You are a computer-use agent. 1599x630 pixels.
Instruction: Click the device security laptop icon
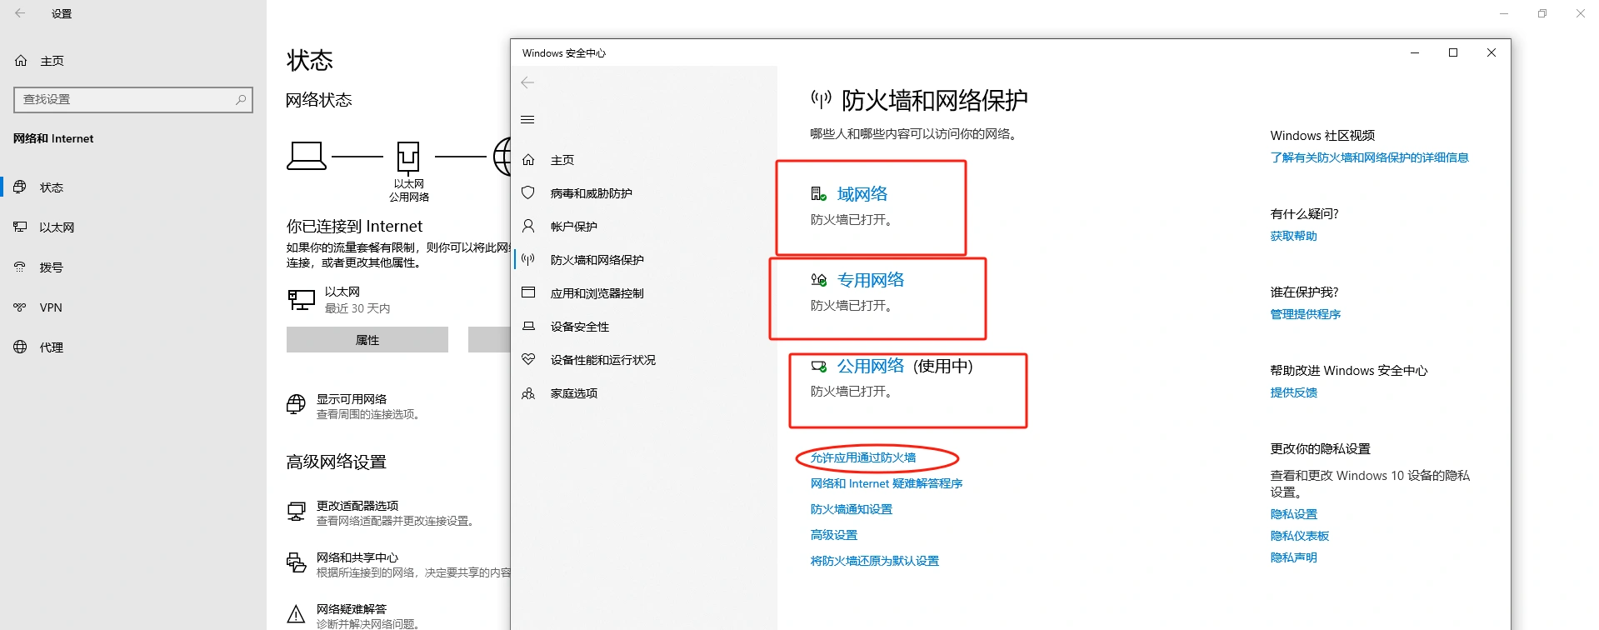click(528, 327)
